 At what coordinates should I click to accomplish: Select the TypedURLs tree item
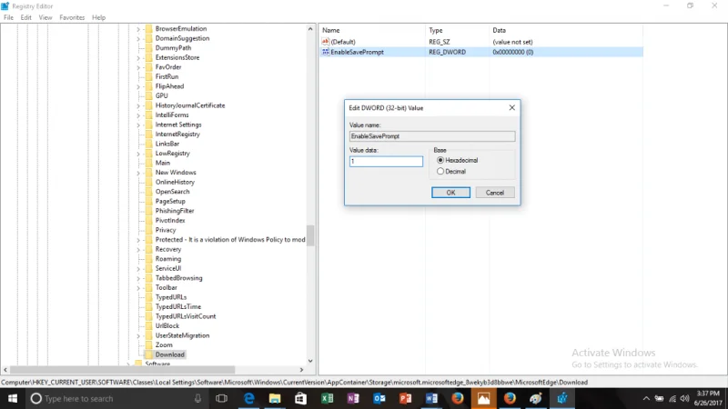click(171, 297)
